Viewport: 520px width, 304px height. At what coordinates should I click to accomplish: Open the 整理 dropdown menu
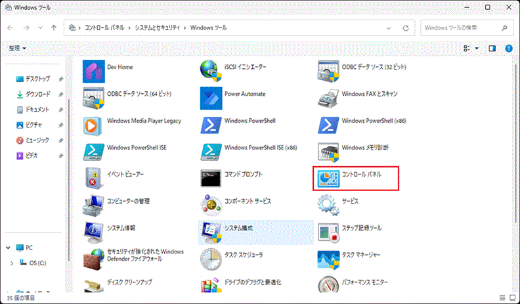pos(17,49)
